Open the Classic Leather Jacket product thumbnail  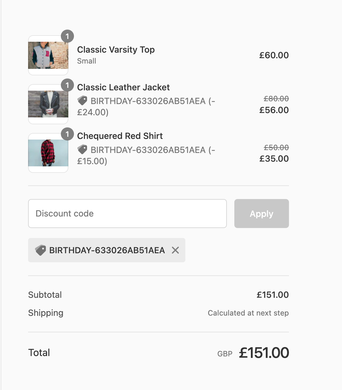(48, 104)
